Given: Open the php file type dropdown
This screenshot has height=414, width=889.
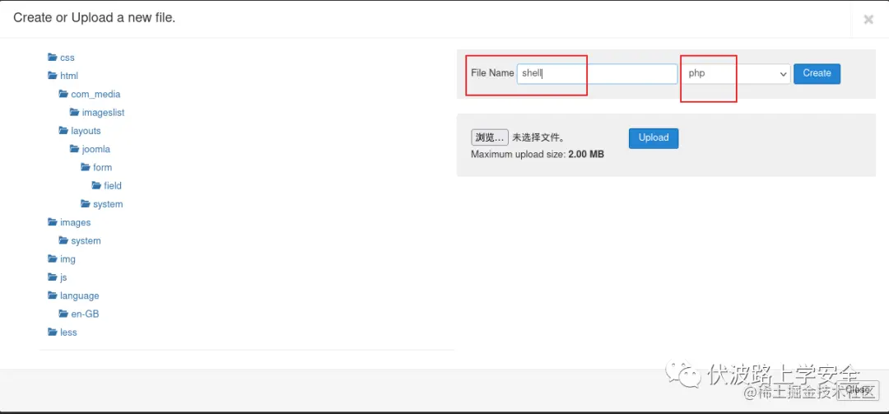Looking at the screenshot, I should click(x=736, y=74).
